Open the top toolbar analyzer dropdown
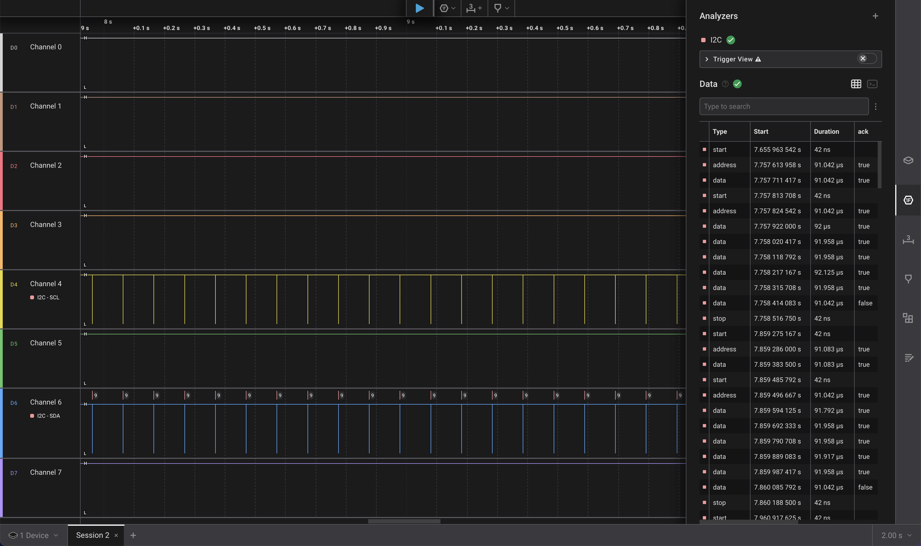The image size is (921, 546). (447, 8)
